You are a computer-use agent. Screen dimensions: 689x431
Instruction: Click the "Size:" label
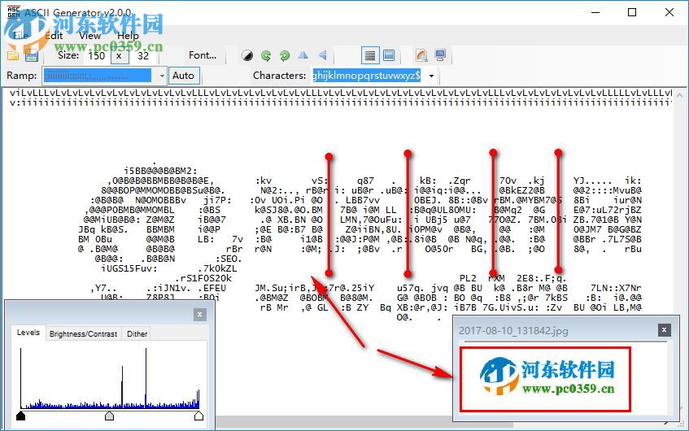click(x=68, y=55)
